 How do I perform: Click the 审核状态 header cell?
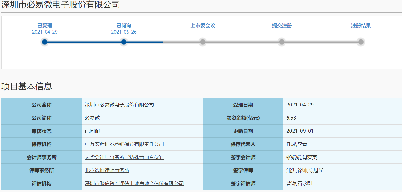[42, 131]
